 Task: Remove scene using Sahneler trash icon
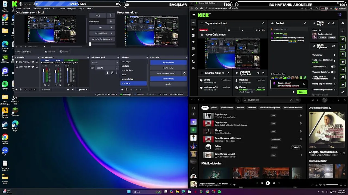[126, 89]
